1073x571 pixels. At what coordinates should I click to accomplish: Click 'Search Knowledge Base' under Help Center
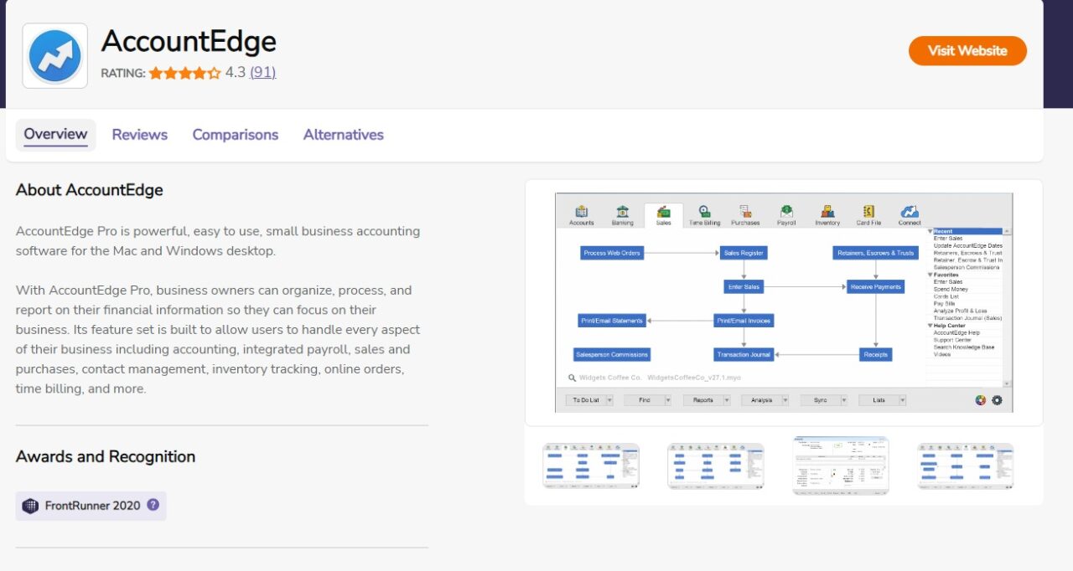[964, 347]
